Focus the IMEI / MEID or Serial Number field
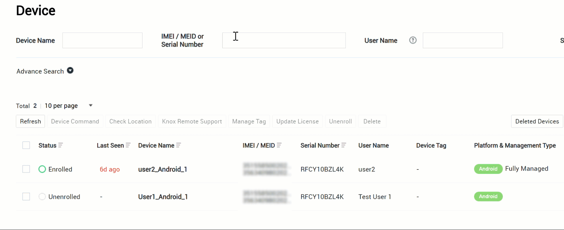Image resolution: width=564 pixels, height=230 pixels. click(284, 41)
